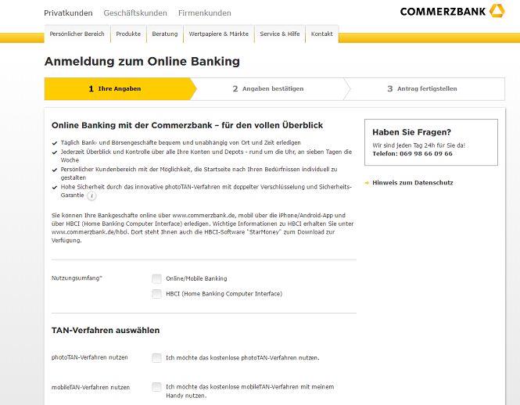
Task: Open the Beratung tab
Action: click(x=165, y=34)
